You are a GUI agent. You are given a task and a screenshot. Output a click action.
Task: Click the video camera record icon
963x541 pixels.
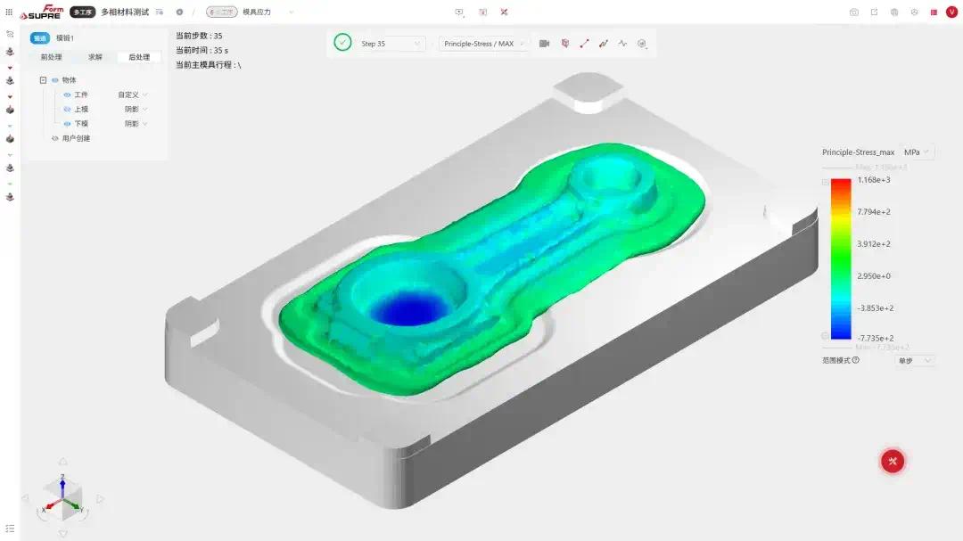[x=544, y=44]
